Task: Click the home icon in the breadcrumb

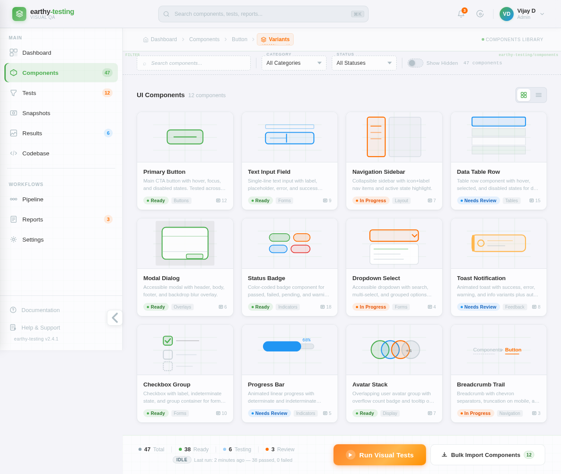Action: (146, 39)
